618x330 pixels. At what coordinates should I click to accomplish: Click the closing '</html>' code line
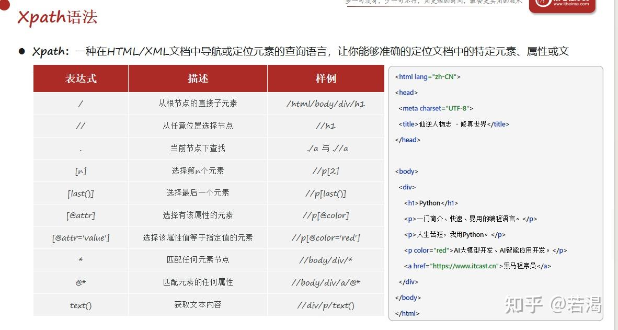(407, 313)
